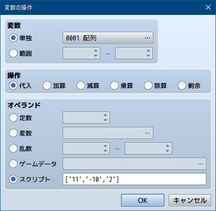Increase the 乱数 maximum value

(167, 146)
